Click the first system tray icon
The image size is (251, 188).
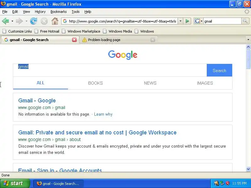216,183
